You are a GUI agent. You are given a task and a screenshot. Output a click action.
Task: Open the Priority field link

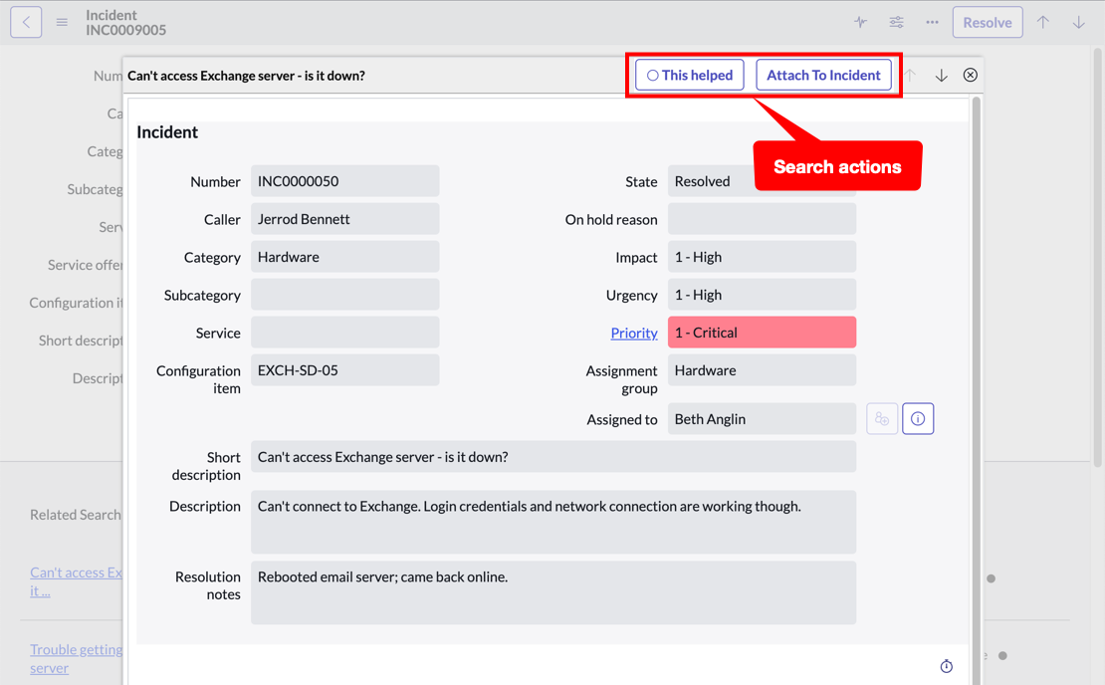coord(633,333)
